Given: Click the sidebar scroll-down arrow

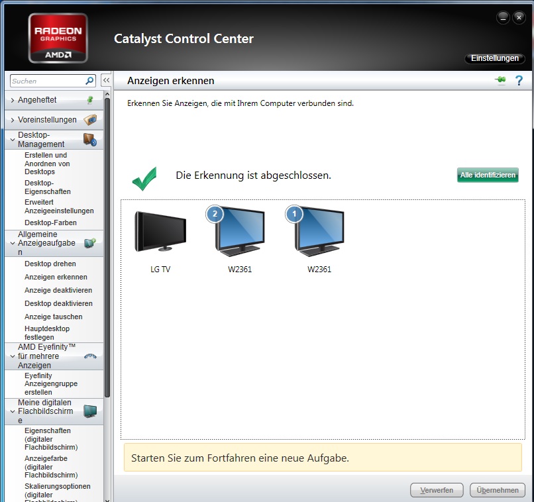Looking at the screenshot, I should pos(107,500).
